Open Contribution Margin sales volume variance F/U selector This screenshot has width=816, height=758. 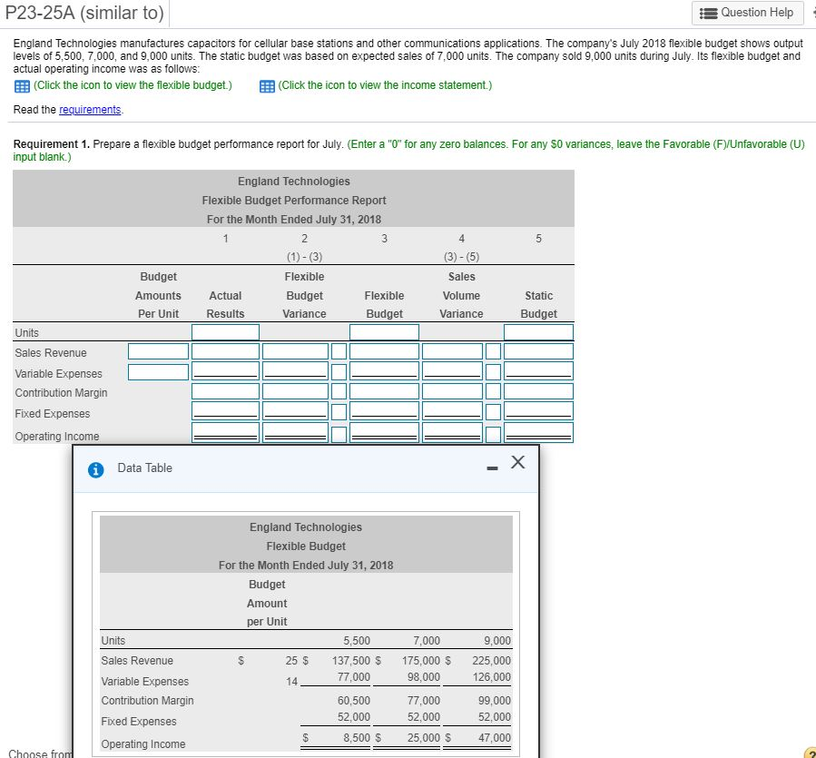pos(494,391)
